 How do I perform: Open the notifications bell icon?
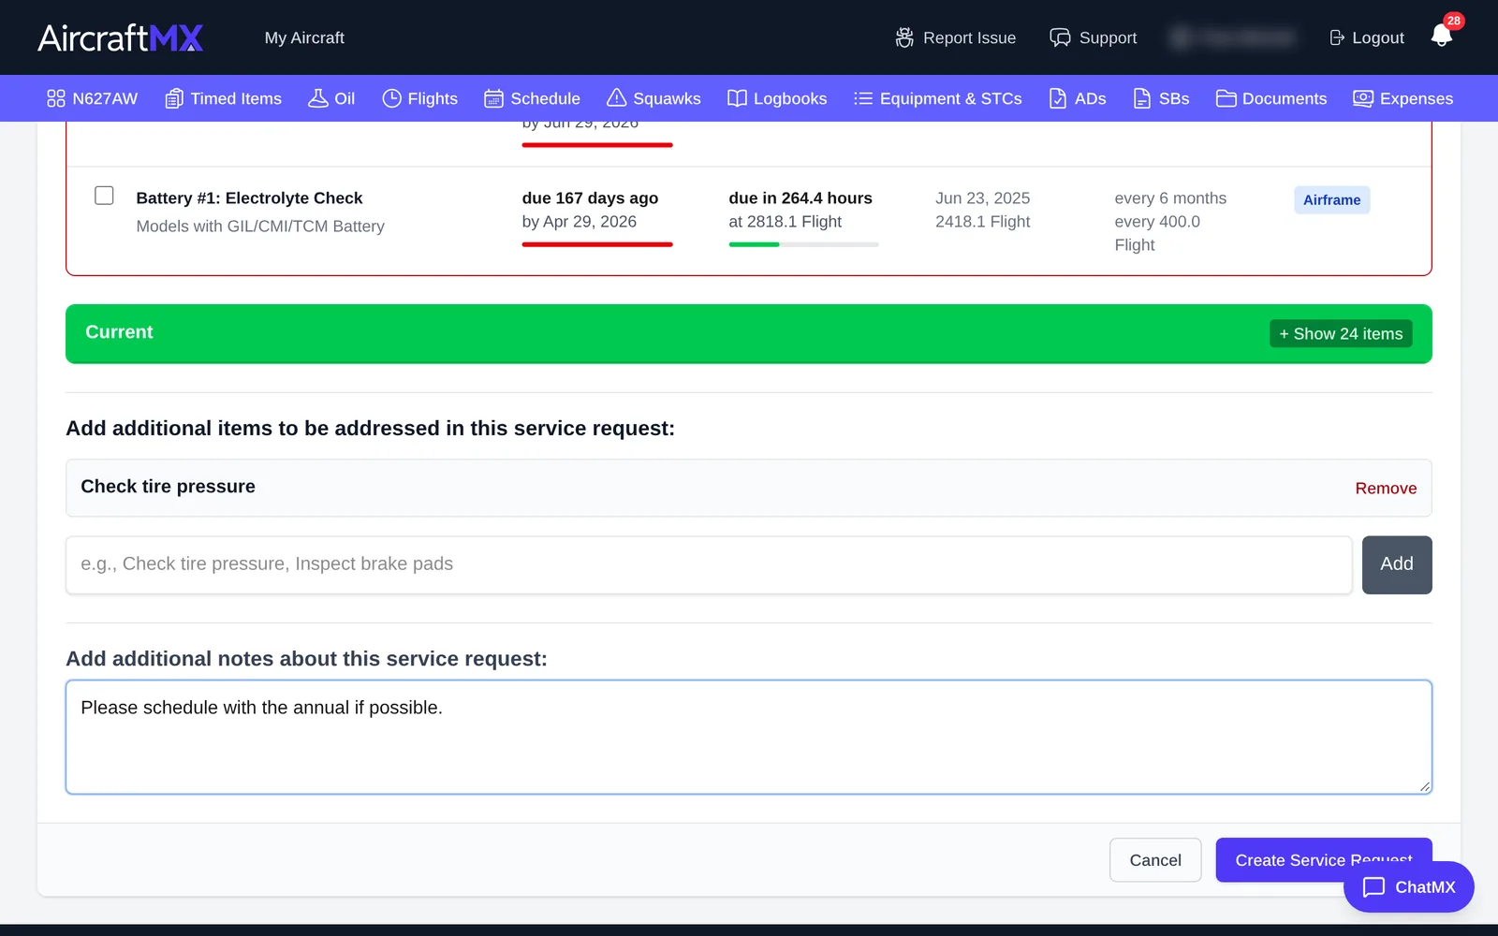(1441, 36)
